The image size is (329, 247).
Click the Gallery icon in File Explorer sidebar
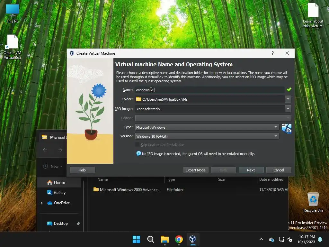pos(49,193)
